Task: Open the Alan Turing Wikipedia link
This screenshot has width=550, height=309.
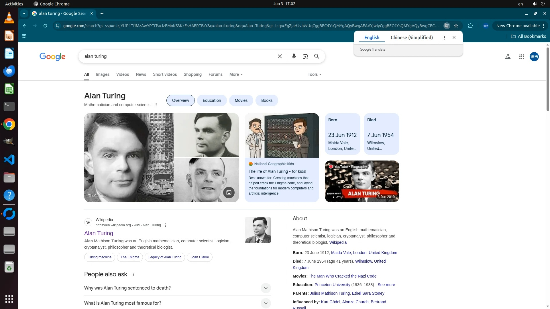Action: pos(99,233)
